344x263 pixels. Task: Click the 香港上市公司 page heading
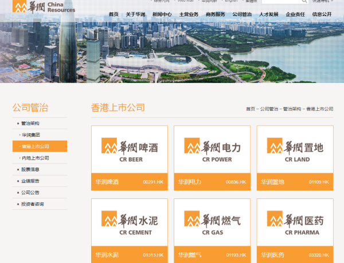(x=118, y=107)
